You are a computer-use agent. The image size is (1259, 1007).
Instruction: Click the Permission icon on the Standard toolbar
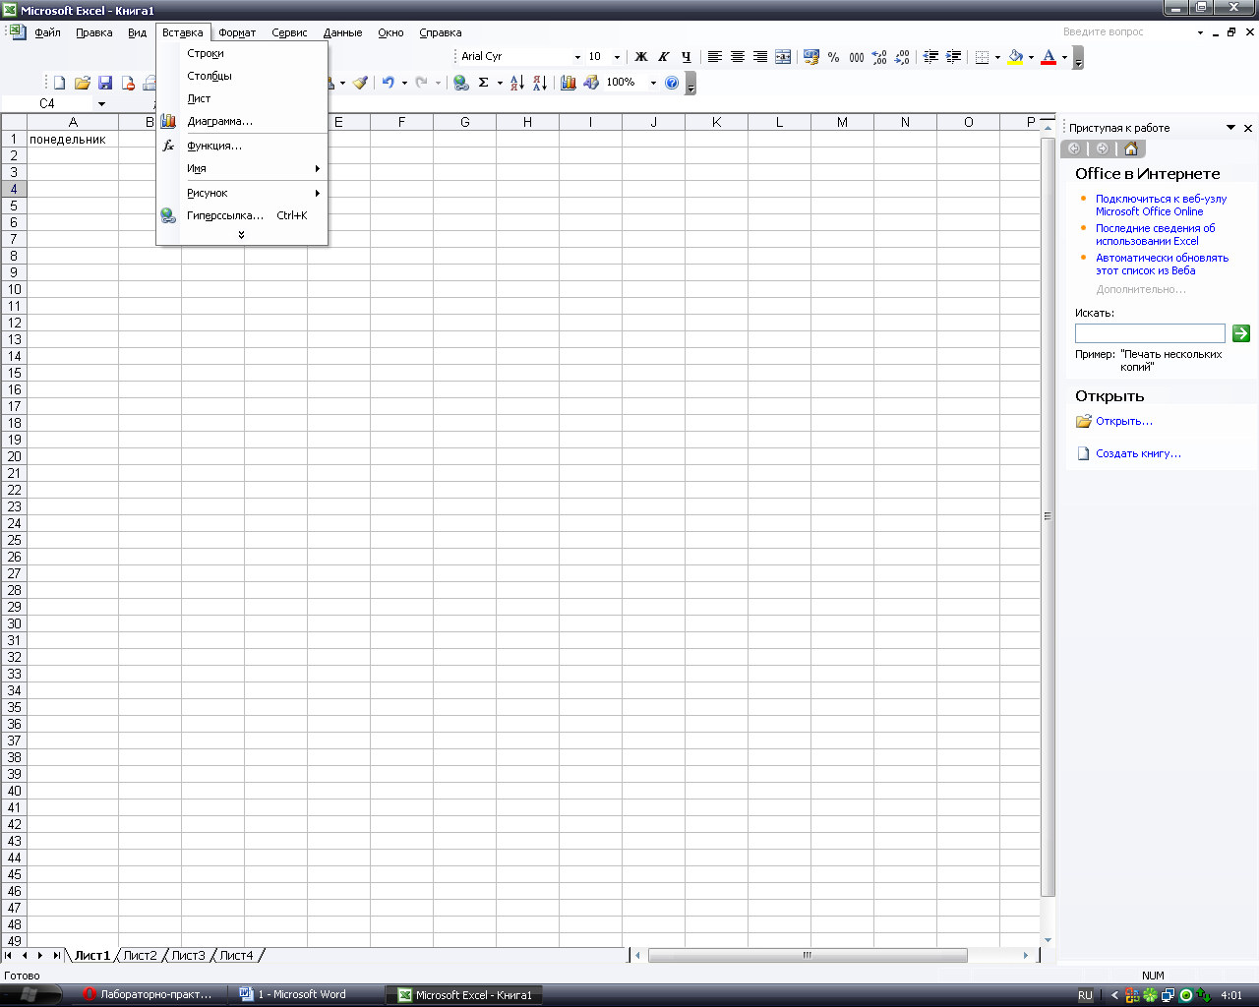pyautogui.click(x=128, y=84)
